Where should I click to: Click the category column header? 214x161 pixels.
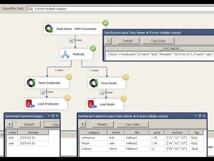click(94, 132)
